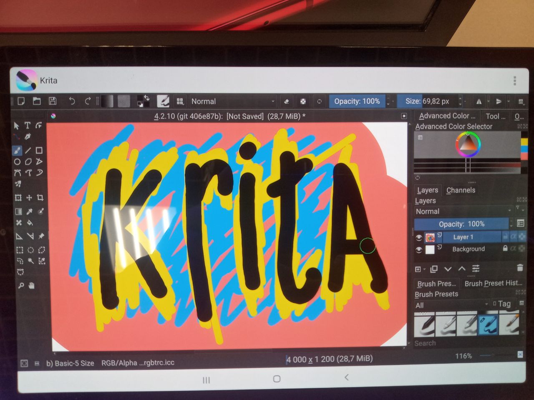Select the Rectangle tool
Image resolution: width=534 pixels, height=400 pixels.
point(39,150)
